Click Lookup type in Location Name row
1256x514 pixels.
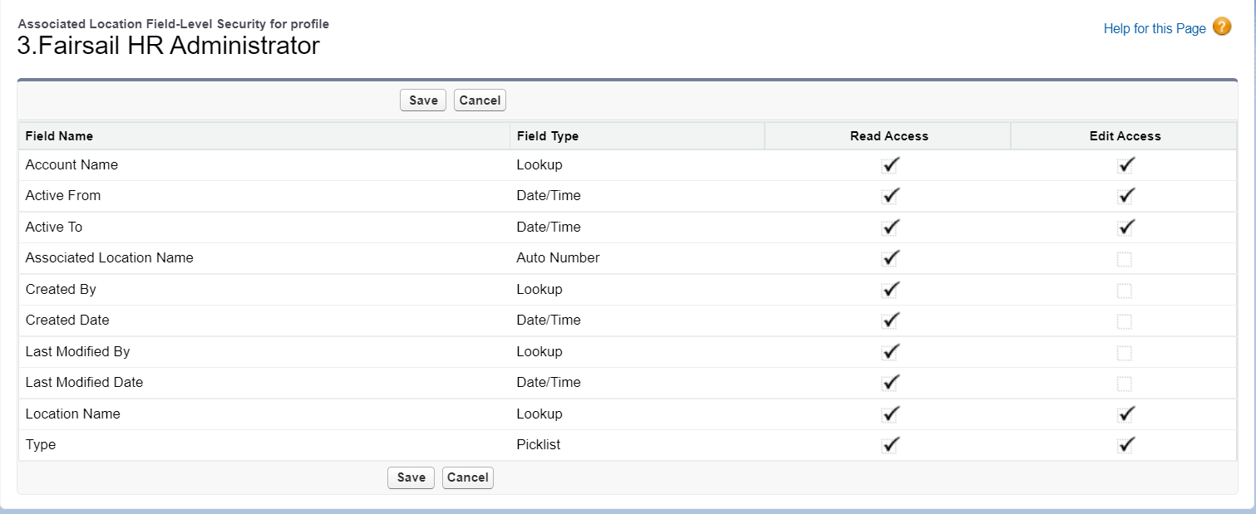(x=539, y=414)
